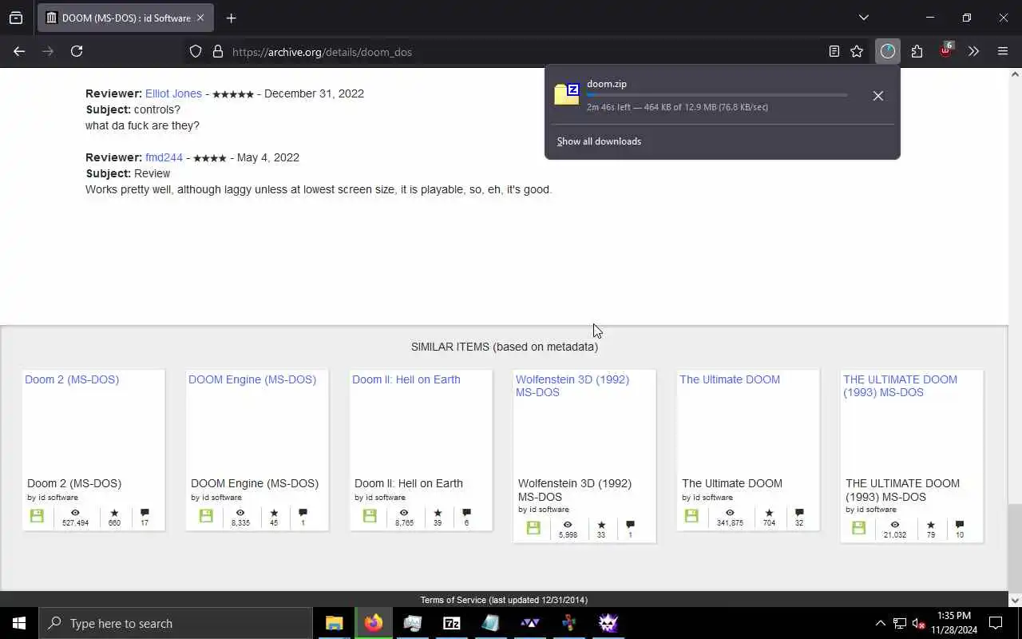List all tabs dropdown arrow
This screenshot has width=1022, height=639.
863,18
